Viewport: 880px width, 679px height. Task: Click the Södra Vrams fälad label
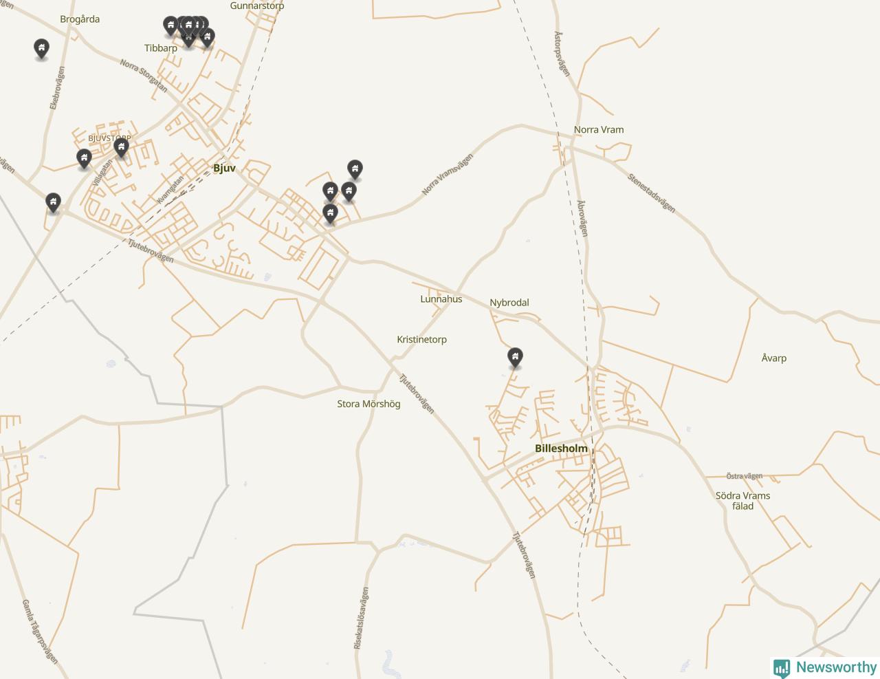click(742, 501)
